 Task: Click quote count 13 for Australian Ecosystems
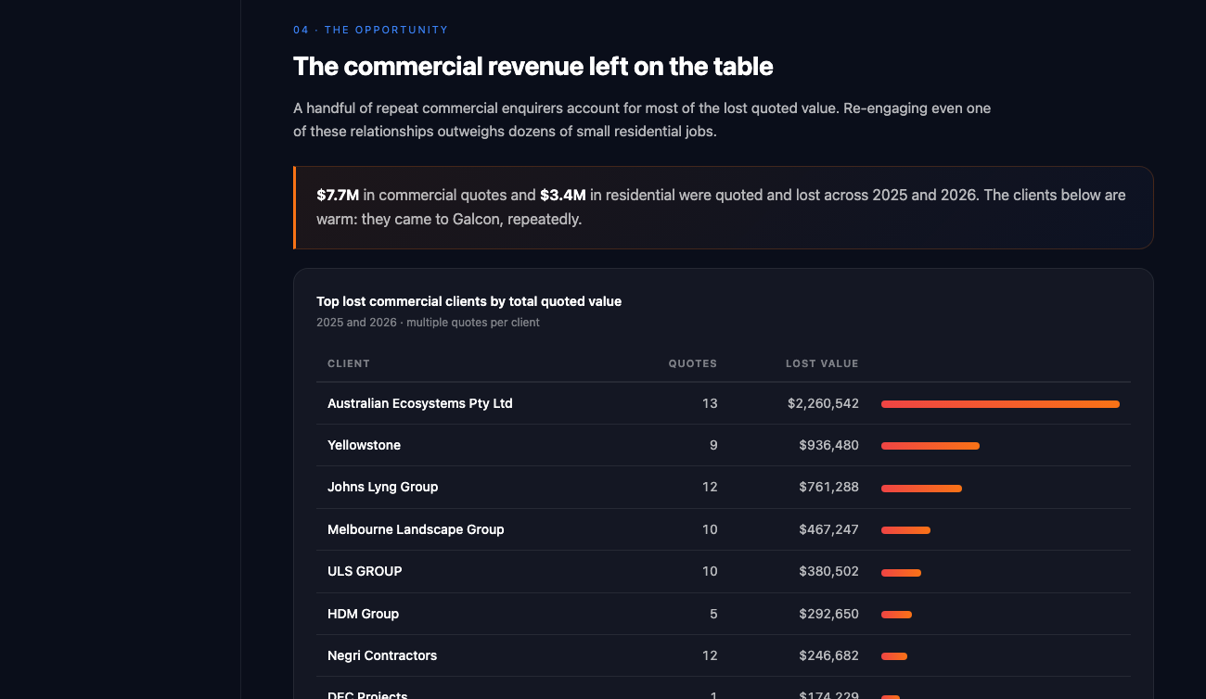710,403
